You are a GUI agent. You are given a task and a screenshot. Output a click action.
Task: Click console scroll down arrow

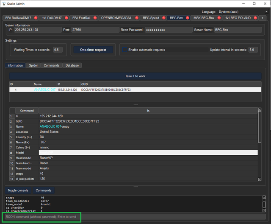tap(264, 210)
